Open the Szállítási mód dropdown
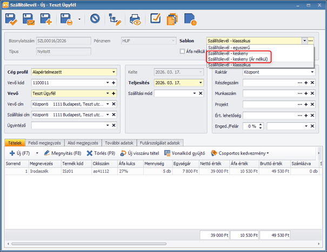This screenshot has height=252, width=327. coord(195,93)
